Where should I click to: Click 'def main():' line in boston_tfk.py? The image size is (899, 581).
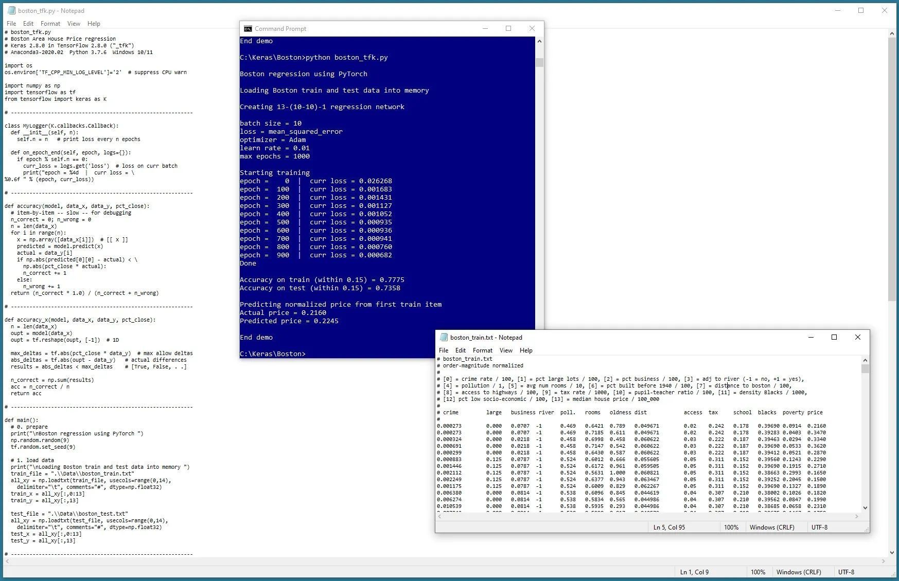coord(22,420)
